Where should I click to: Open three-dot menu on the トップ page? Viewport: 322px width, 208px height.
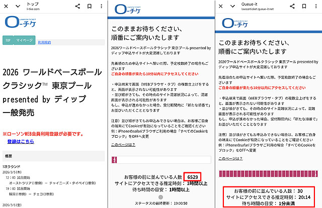(100, 6)
